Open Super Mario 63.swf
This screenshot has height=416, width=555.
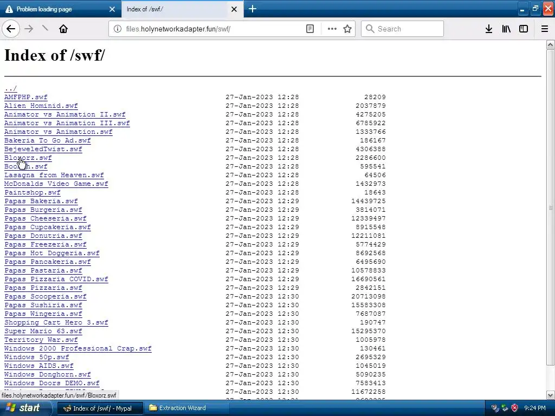[x=43, y=331]
